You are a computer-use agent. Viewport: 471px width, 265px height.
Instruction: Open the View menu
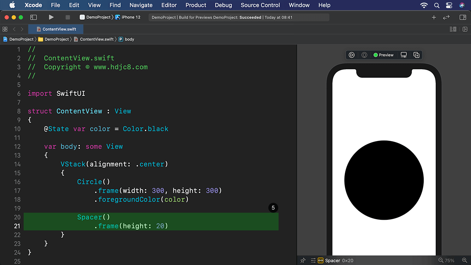coord(94,5)
